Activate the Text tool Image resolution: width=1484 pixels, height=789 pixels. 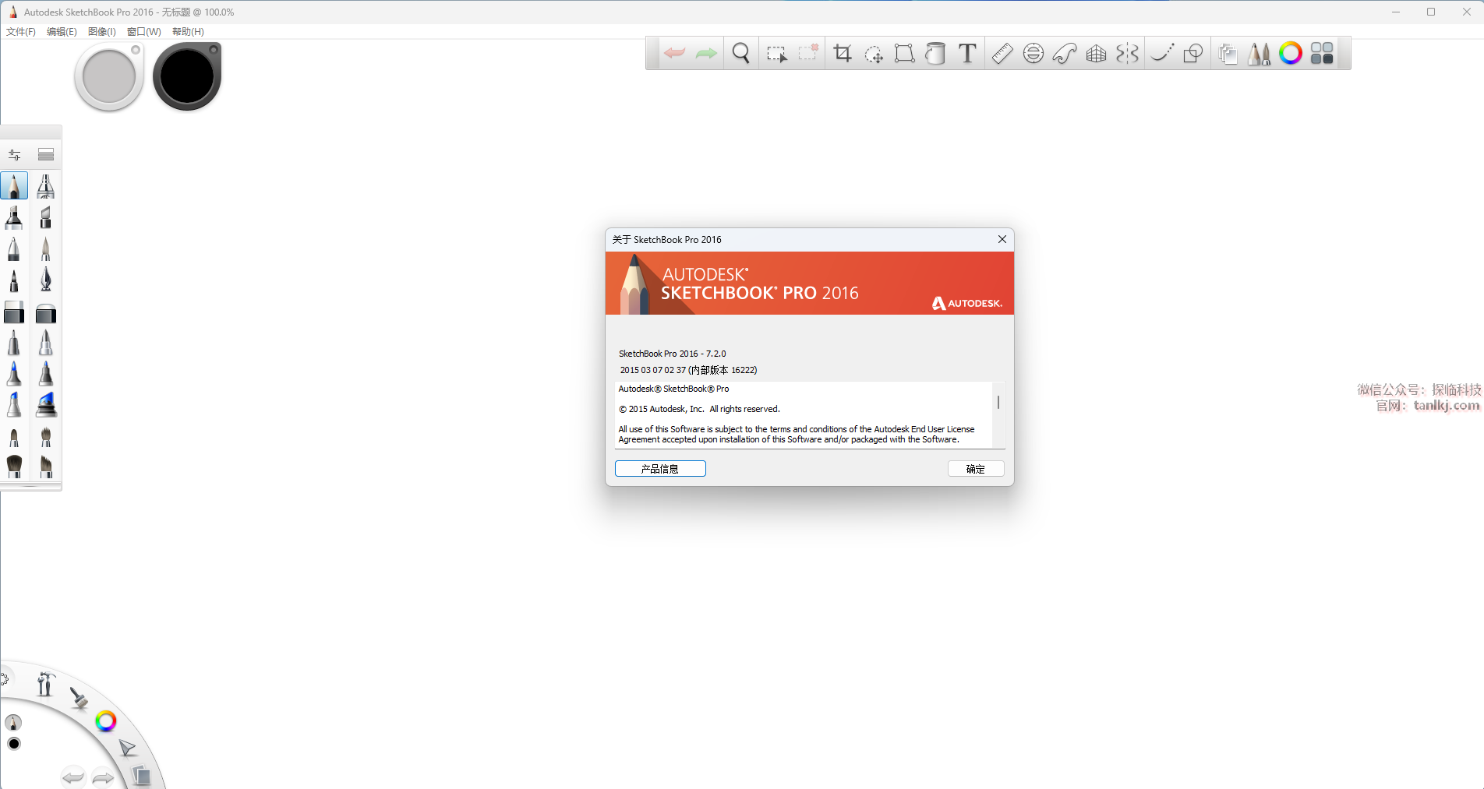click(x=967, y=53)
